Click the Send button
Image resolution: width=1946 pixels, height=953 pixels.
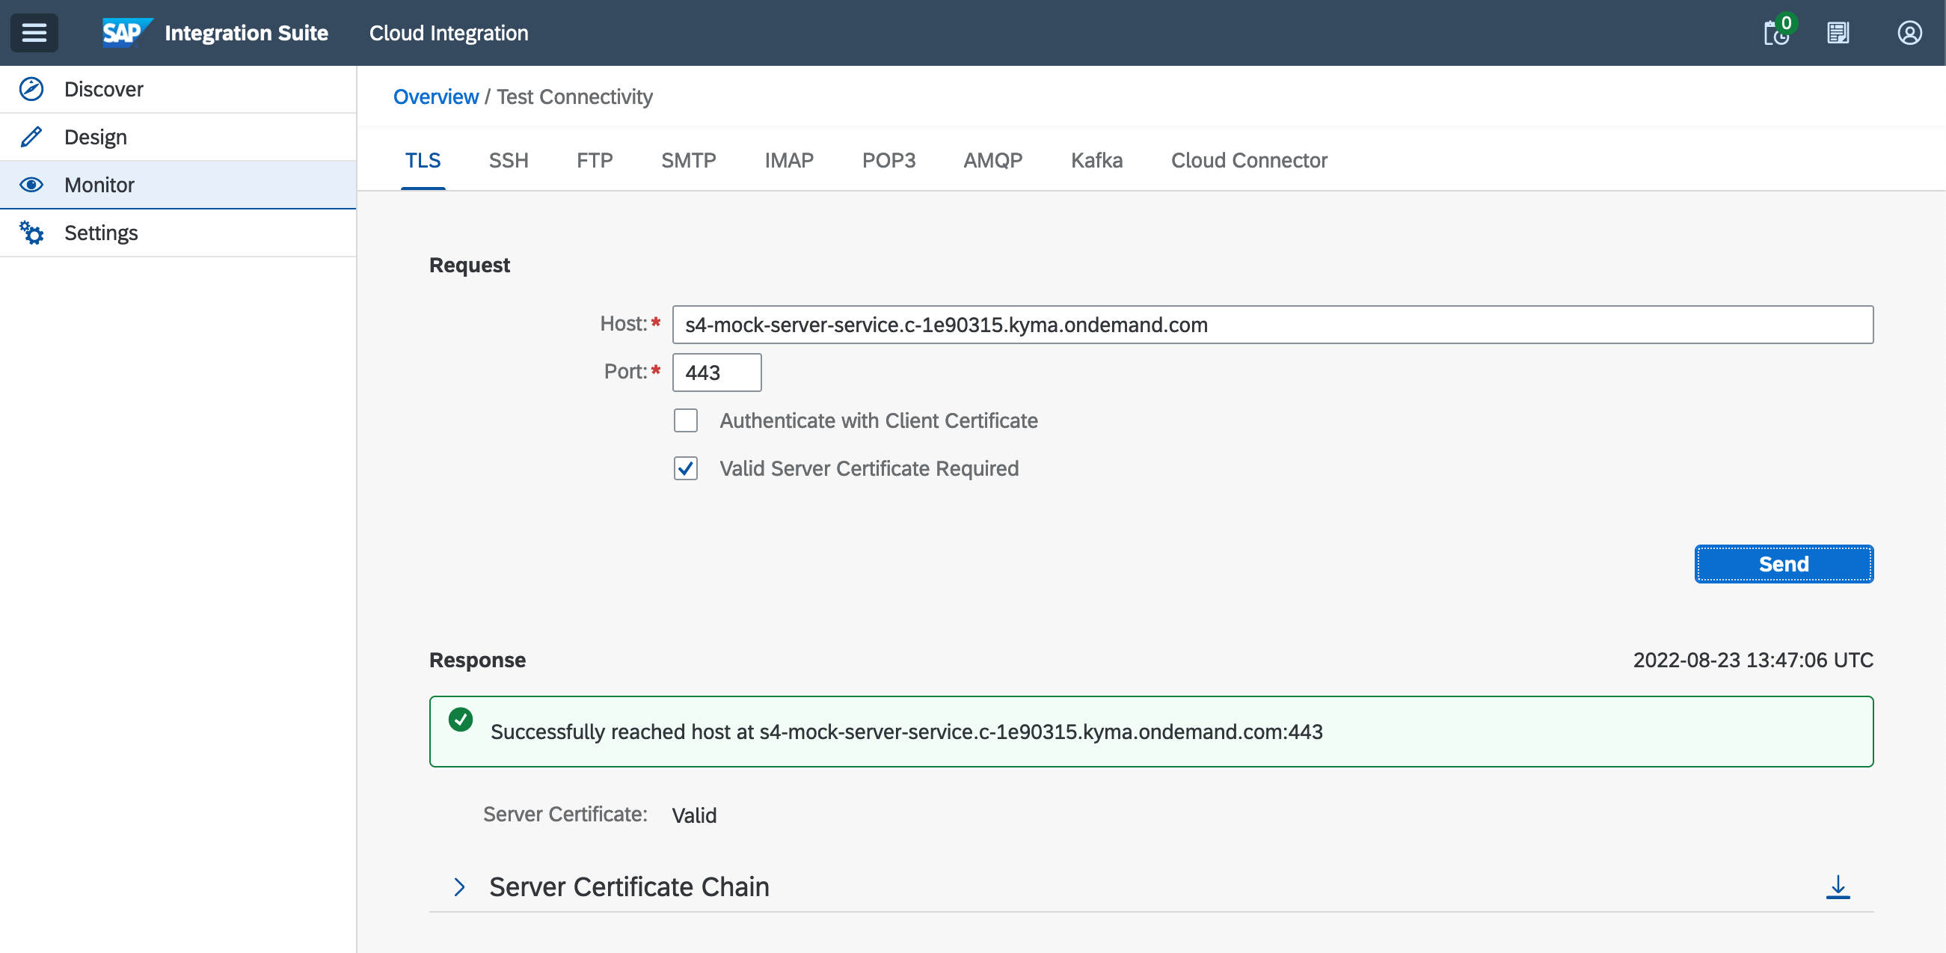click(1784, 564)
